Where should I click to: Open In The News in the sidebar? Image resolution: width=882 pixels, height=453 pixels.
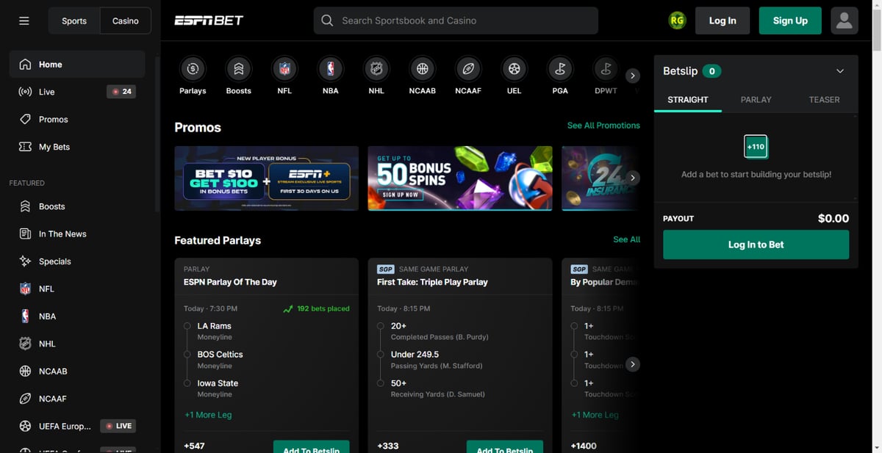(x=77, y=234)
